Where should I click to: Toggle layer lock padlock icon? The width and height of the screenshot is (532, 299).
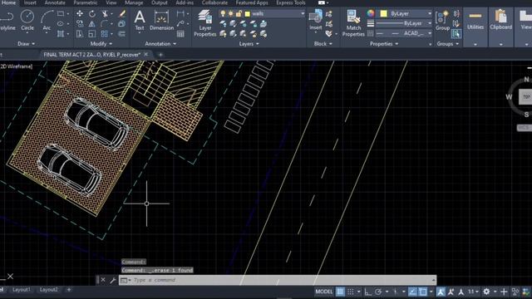pyautogui.click(x=239, y=13)
